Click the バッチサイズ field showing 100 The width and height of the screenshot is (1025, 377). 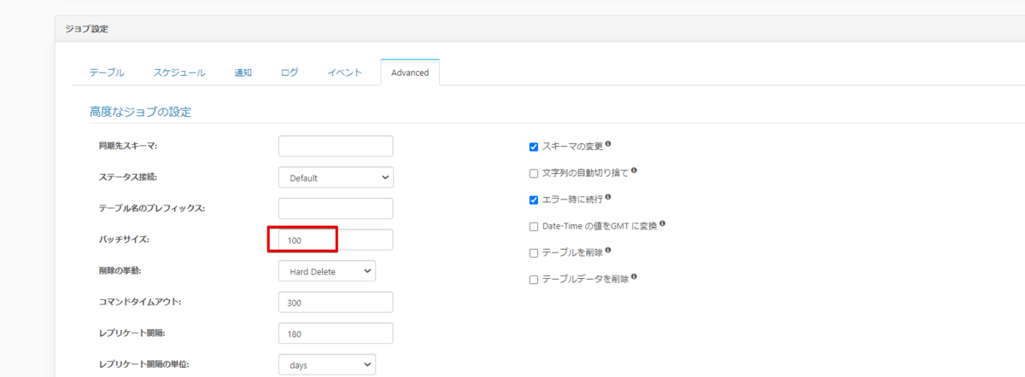(336, 240)
